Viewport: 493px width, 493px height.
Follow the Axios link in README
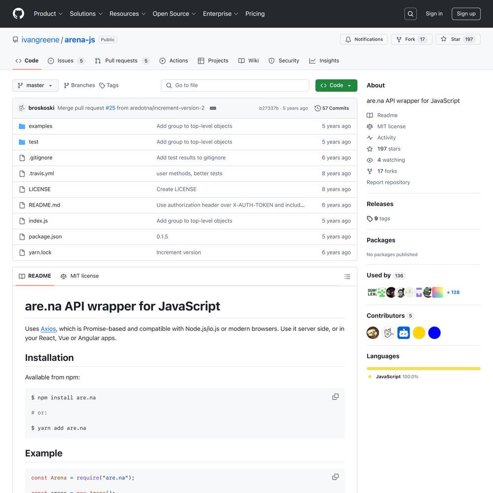click(48, 329)
